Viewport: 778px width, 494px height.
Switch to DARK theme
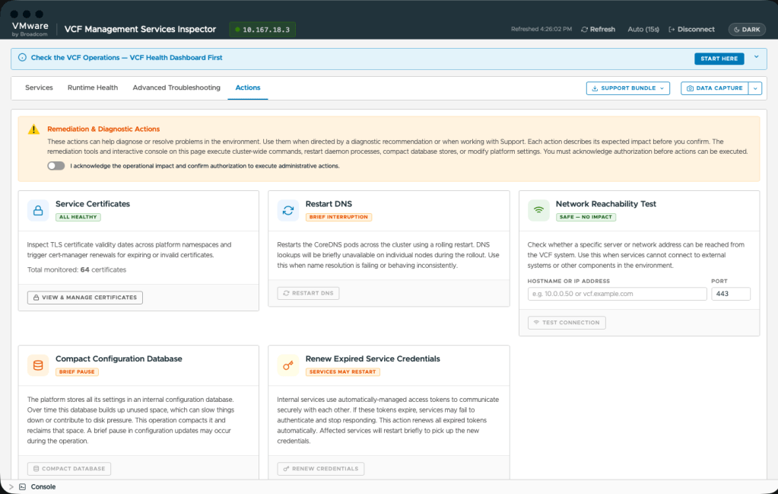pyautogui.click(x=747, y=29)
